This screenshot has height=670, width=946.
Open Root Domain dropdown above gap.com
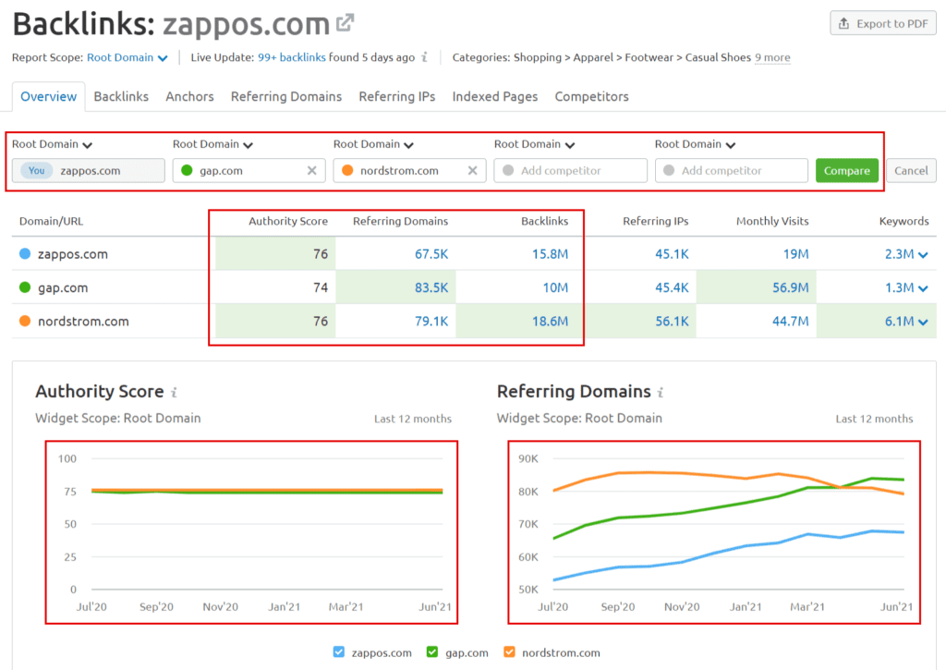(212, 144)
